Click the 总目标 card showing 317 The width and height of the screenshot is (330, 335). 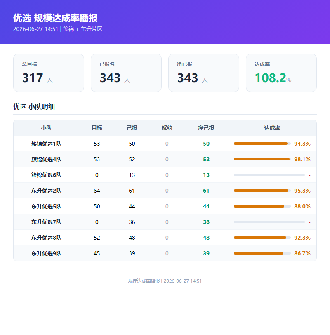49,73
